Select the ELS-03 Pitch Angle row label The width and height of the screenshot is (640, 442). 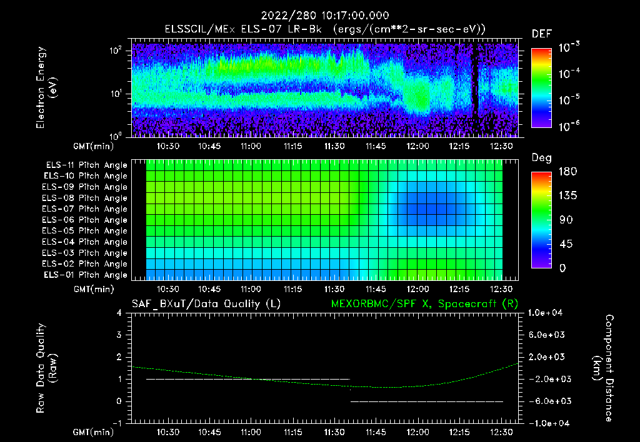[85, 253]
